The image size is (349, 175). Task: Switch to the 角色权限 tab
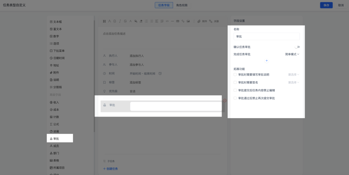[x=182, y=5]
